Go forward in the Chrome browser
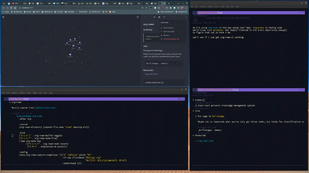Image resolution: width=309 pixels, height=173 pixels. [x=7, y=8]
